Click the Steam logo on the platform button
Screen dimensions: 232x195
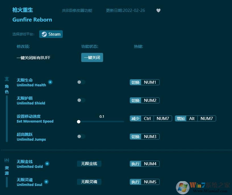[x=44, y=34]
